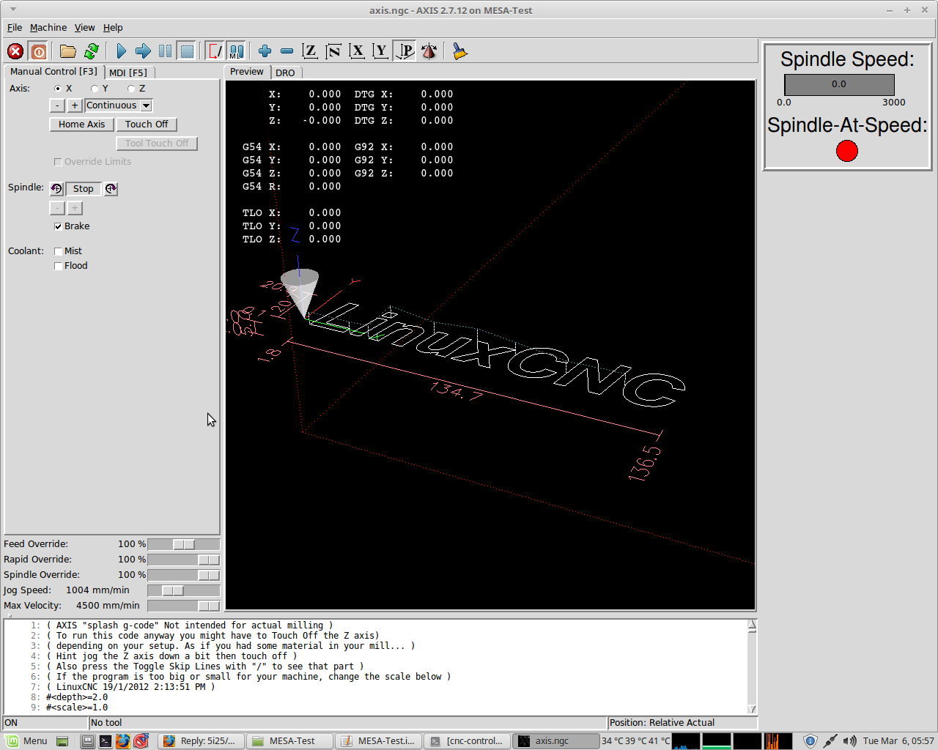Toggle the optional pause M1 icon

click(236, 51)
